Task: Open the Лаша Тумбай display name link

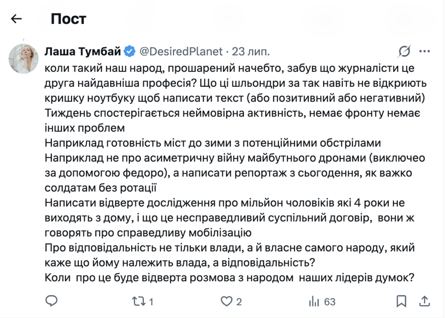Action: 83,51
